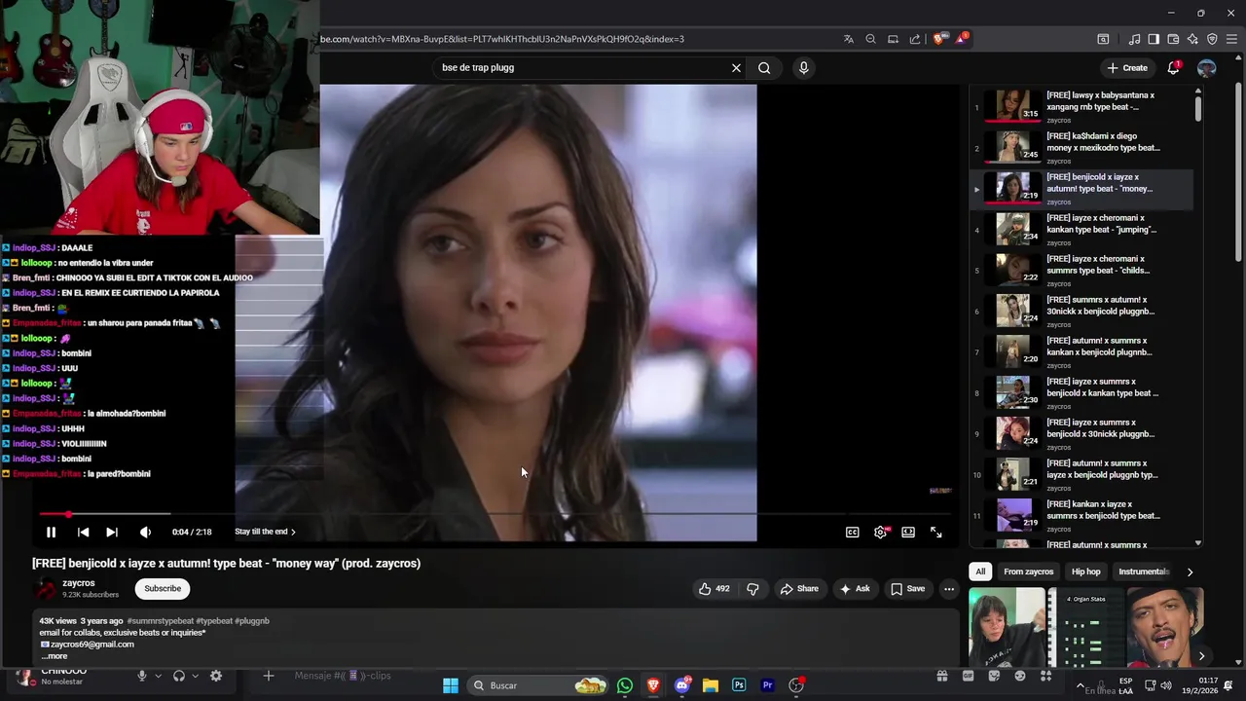Toggle the Brave sidebar panel
The height and width of the screenshot is (701, 1246).
(x=1154, y=39)
